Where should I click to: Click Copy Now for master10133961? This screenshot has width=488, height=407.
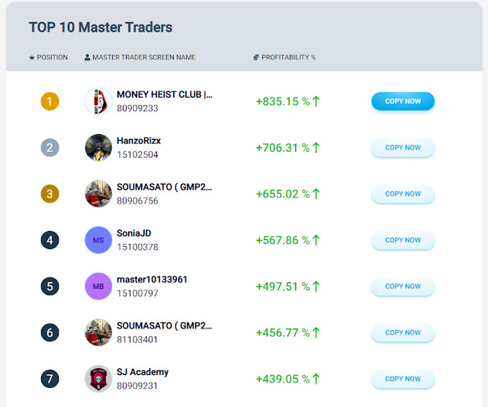click(x=403, y=287)
